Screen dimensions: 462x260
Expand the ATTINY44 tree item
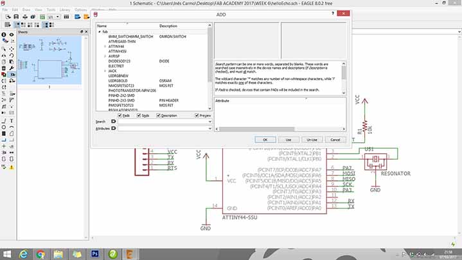click(105, 46)
